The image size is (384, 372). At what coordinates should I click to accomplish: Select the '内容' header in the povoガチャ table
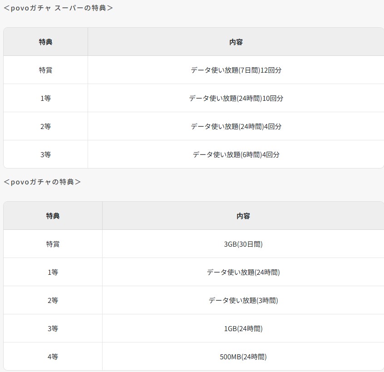[x=243, y=216]
